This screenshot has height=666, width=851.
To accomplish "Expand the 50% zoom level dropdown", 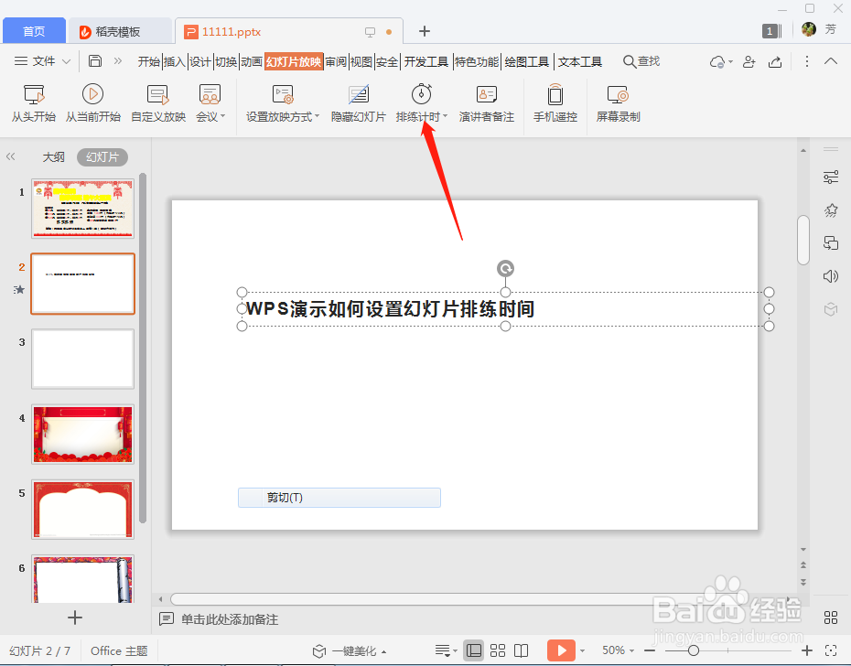I will (631, 650).
